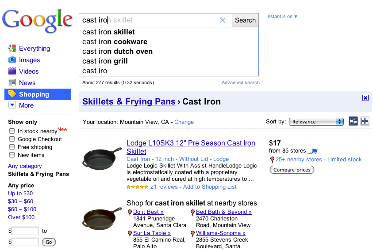Click the Google logo
The width and height of the screenshot is (373, 250).
[37, 20]
